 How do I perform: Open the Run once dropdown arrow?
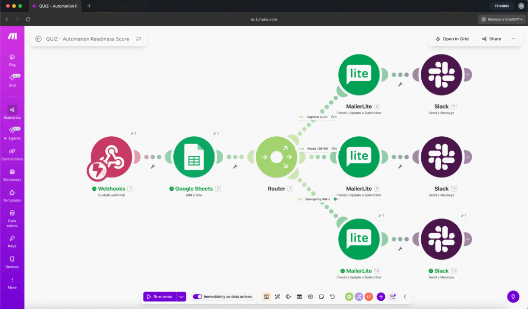point(181,297)
